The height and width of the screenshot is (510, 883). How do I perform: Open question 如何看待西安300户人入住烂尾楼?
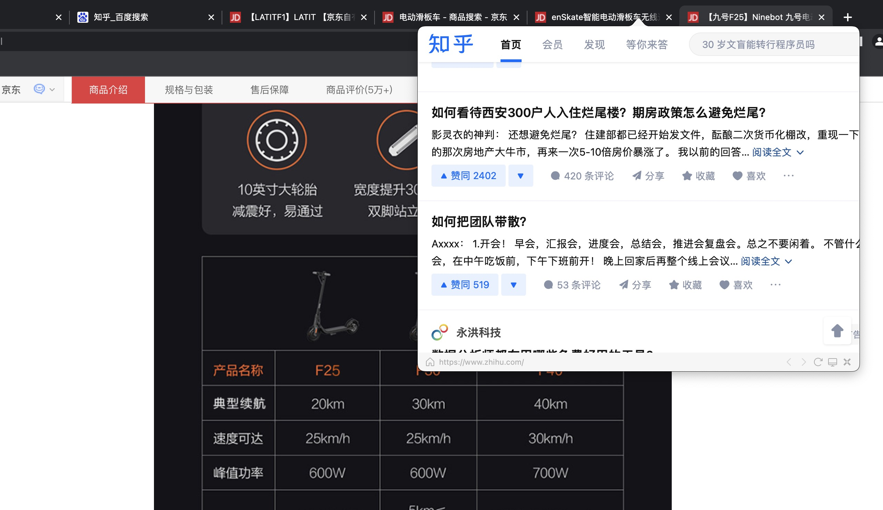pos(599,112)
